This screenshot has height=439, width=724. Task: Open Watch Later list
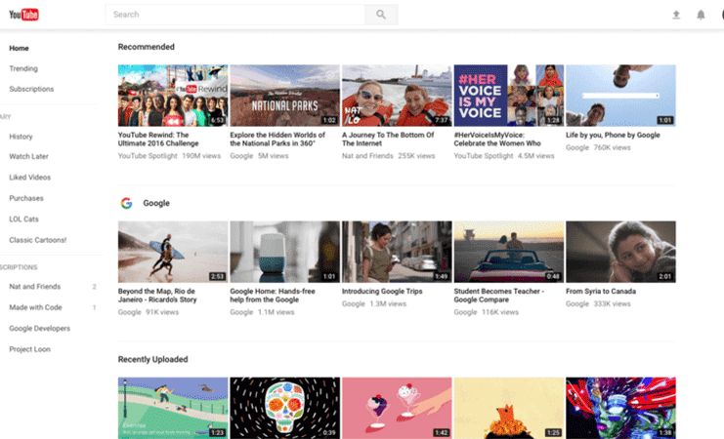28,156
